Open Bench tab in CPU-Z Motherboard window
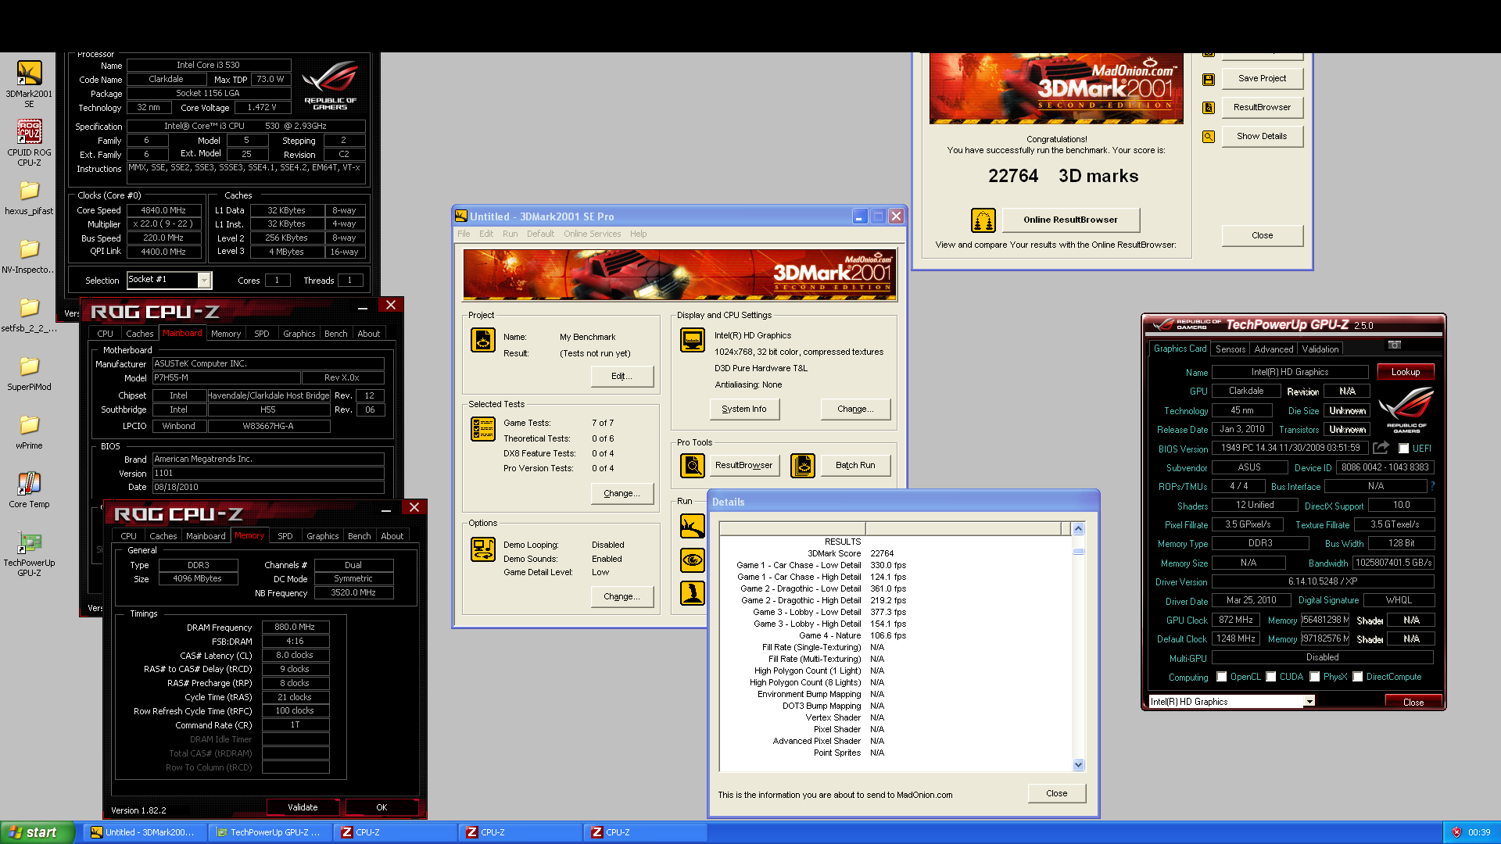Screen dimensions: 1501x844 (x=335, y=334)
